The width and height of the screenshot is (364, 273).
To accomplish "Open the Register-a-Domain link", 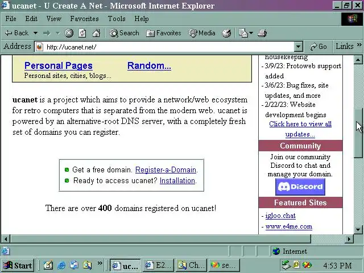I will (166, 169).
